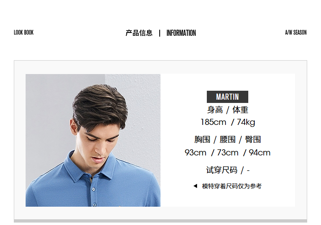Click the INFORMATION heading text
This screenshot has width=321, height=225.
point(181,33)
